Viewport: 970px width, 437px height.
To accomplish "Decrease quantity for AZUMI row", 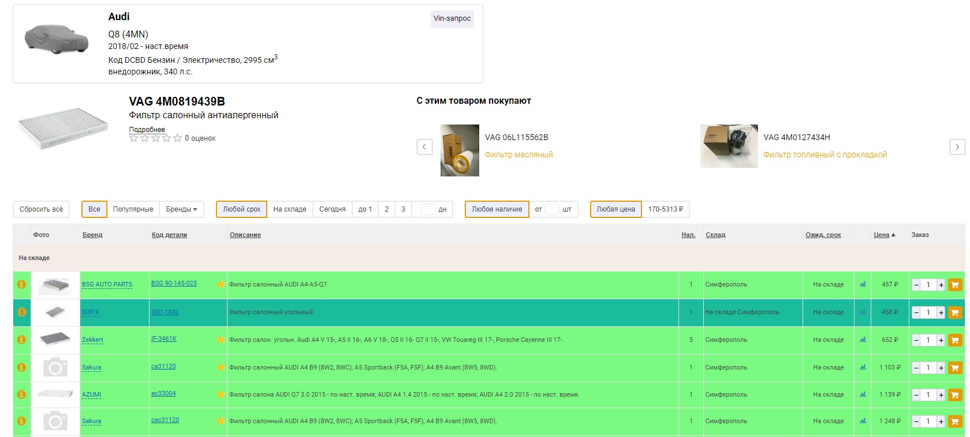I will click(x=916, y=395).
